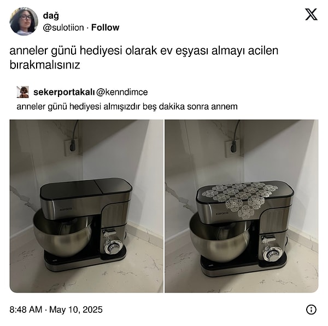328x326 pixels.
Task: Open dağ's profile avatar
Action: click(24, 21)
